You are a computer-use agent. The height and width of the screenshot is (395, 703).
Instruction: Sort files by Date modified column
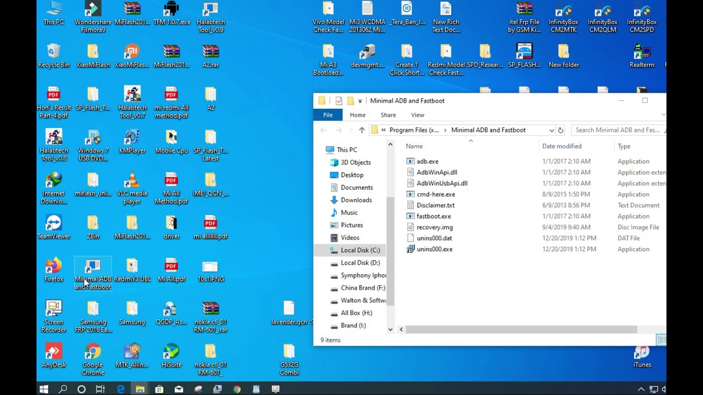(562, 146)
